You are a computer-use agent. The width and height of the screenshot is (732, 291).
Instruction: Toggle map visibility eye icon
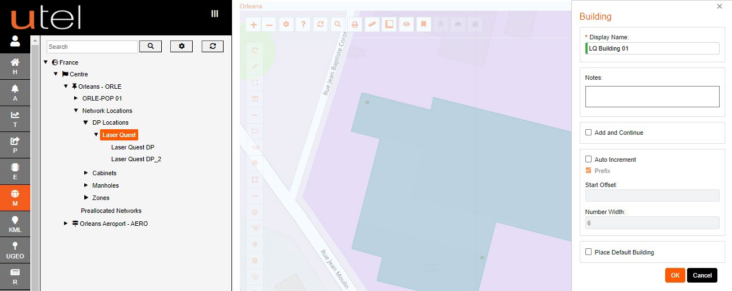point(407,25)
